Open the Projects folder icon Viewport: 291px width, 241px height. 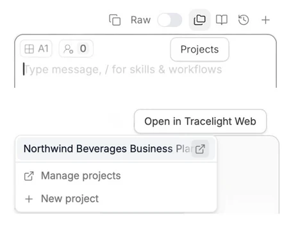click(199, 20)
